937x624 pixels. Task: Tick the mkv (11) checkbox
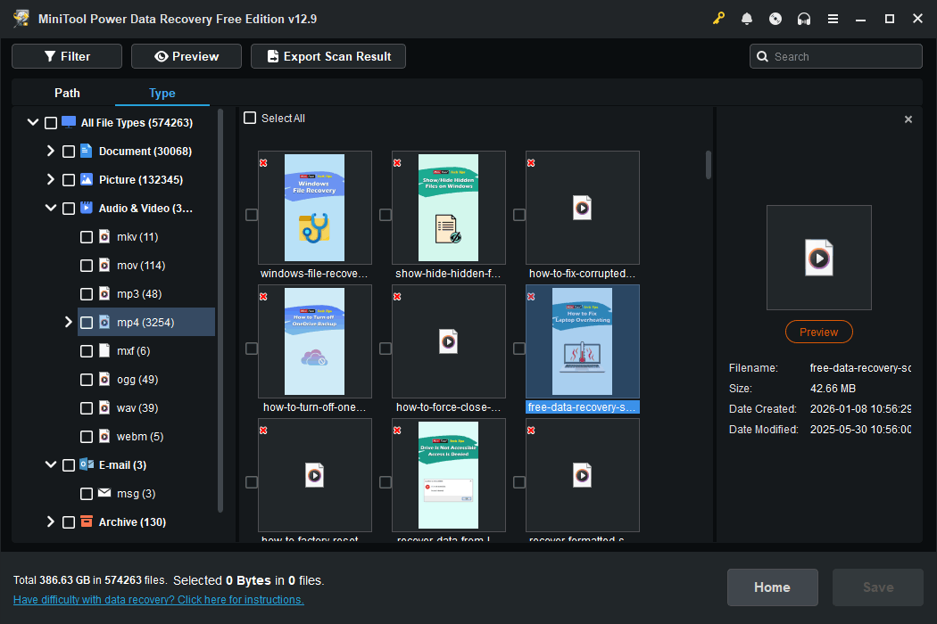[87, 237]
